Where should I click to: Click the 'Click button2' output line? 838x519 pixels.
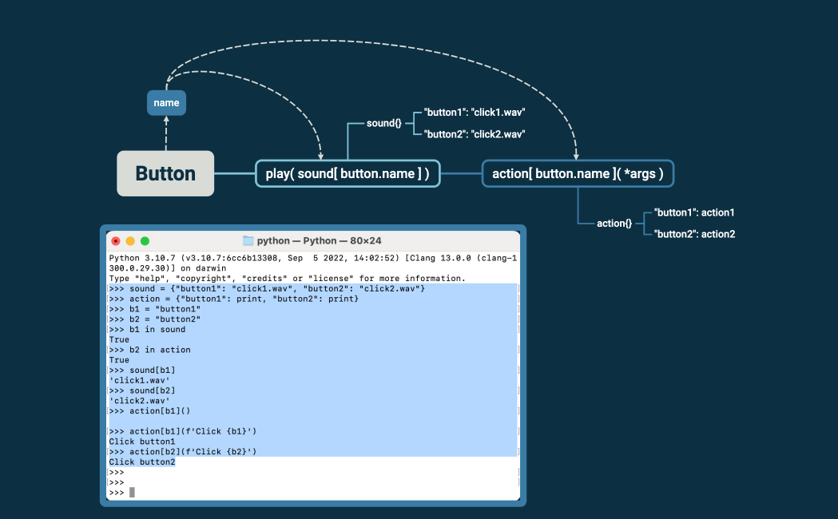pos(142,462)
